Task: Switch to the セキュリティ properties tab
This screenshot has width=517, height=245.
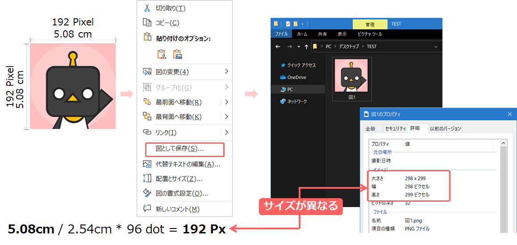Action: click(394, 129)
